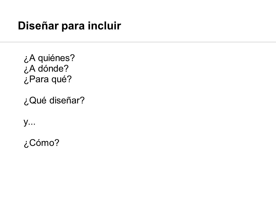Click the ellipsis dots after "y"
Screen dimensions: 276x207
pos(32,124)
